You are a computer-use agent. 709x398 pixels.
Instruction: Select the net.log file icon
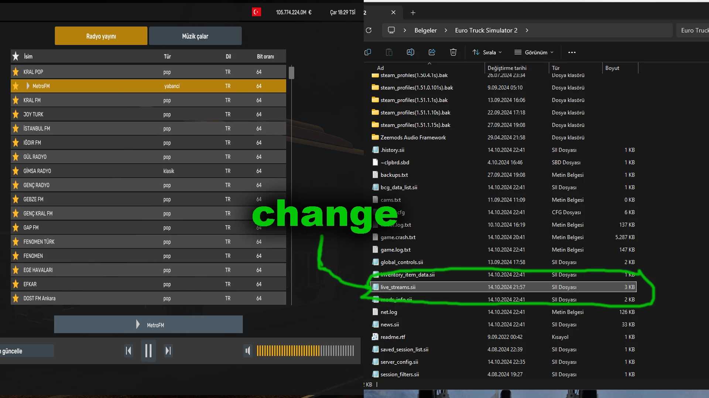(x=375, y=312)
